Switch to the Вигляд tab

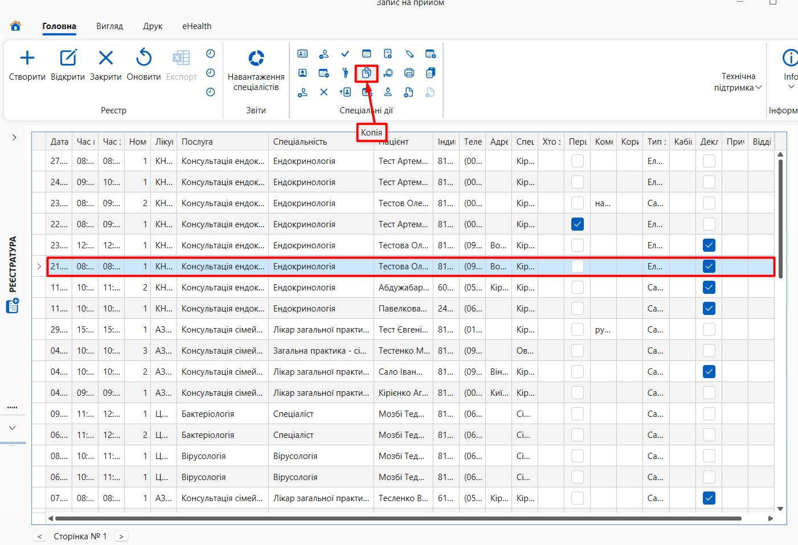[x=110, y=26]
